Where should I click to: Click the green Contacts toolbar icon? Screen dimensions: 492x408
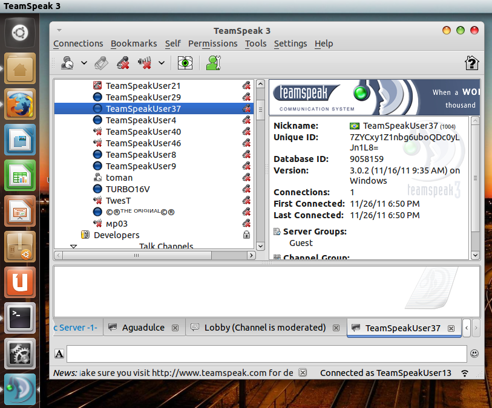click(214, 63)
